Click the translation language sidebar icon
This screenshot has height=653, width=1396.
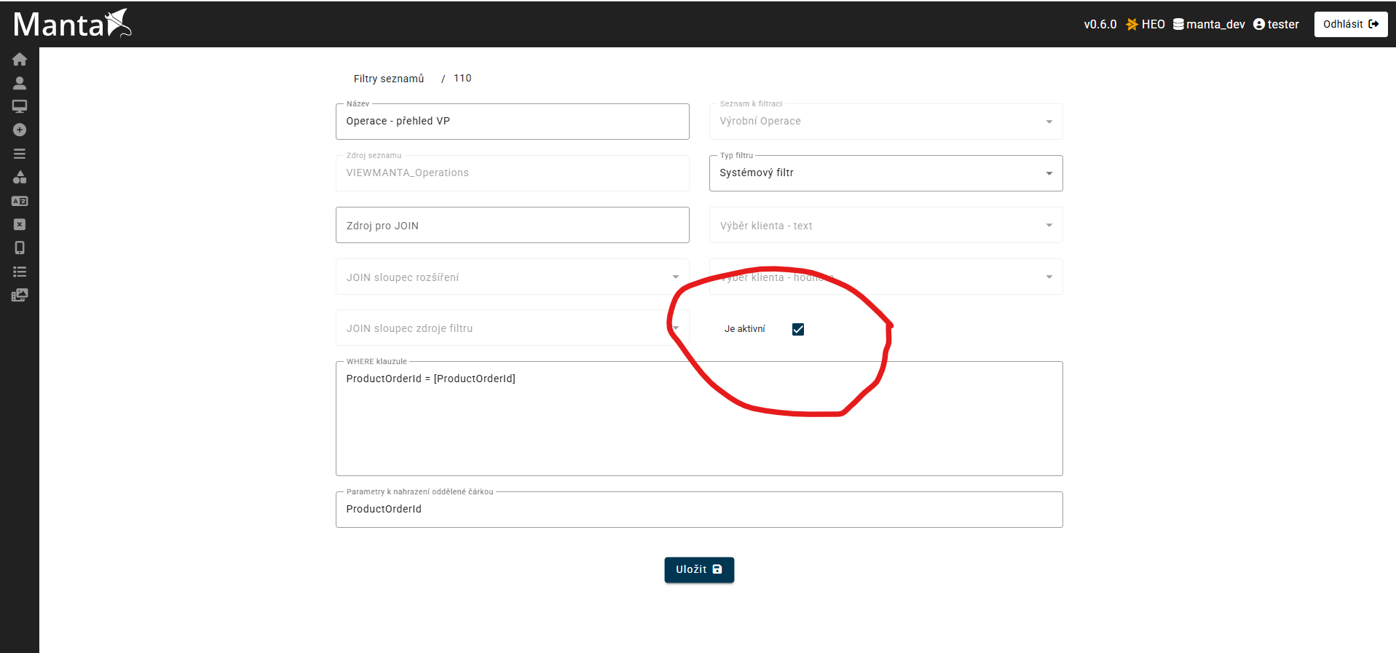click(x=20, y=201)
